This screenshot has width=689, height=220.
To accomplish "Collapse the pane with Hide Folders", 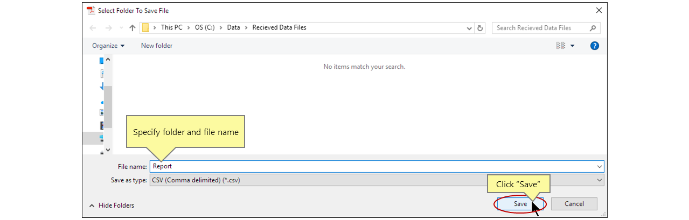I will [x=112, y=205].
